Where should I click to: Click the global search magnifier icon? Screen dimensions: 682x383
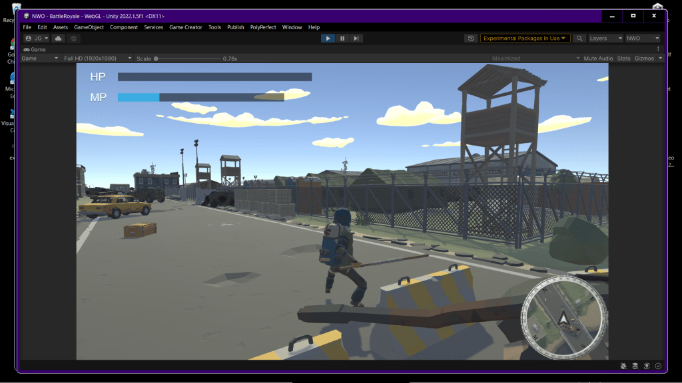pos(579,39)
